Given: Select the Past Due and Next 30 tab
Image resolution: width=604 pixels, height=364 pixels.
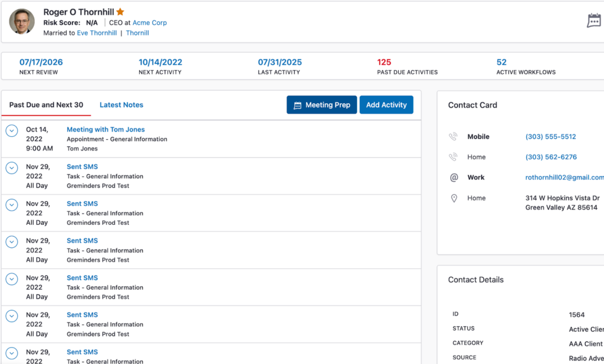Looking at the screenshot, I should pyautogui.click(x=46, y=105).
